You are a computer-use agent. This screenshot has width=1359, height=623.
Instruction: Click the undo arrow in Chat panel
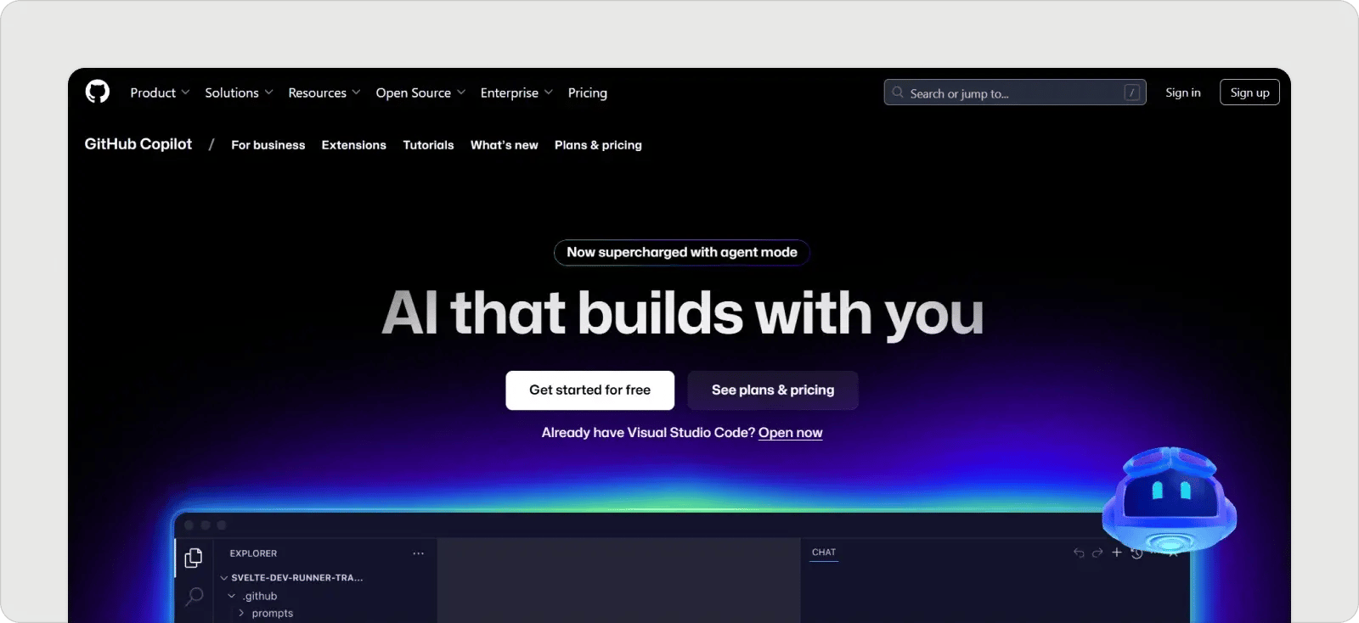tap(1079, 553)
